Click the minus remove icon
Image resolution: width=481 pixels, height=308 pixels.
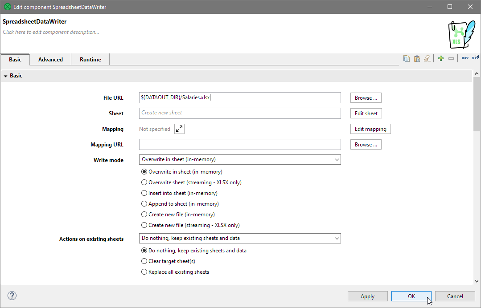pyautogui.click(x=451, y=58)
